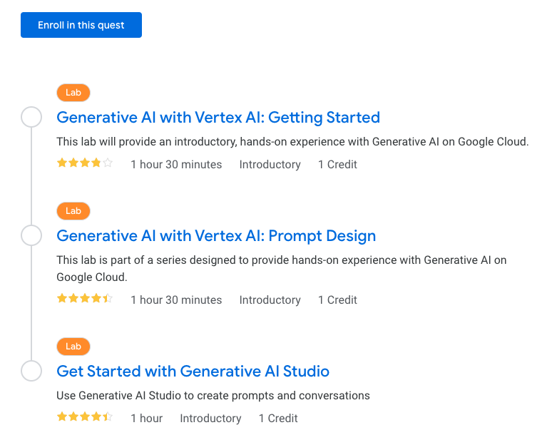Viewport: 547px width, 440px height.
Task: Open Generative AI with Vertex AI: Prompt Design
Action: click(216, 235)
